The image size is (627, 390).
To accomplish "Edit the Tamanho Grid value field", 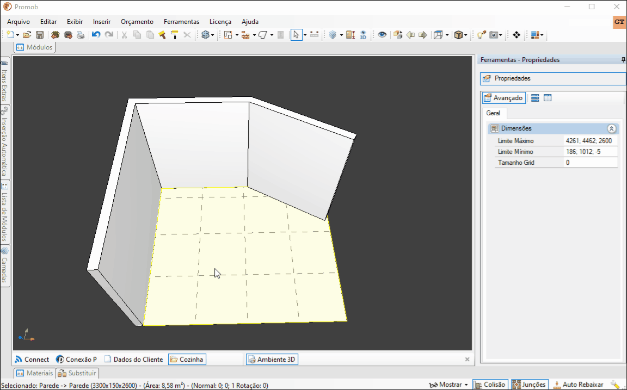I will coord(591,163).
